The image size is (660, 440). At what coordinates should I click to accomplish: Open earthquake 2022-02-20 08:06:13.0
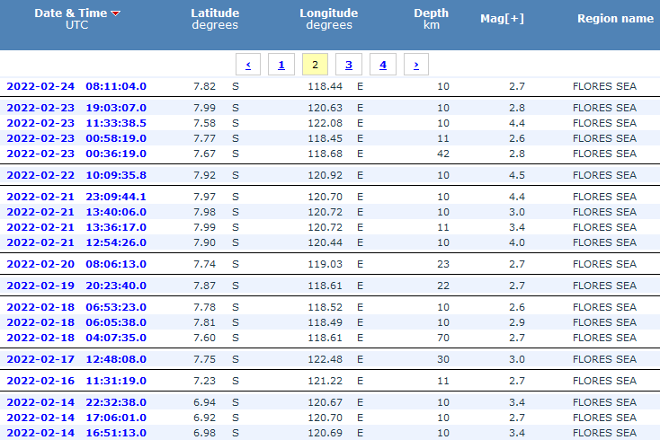(x=76, y=264)
